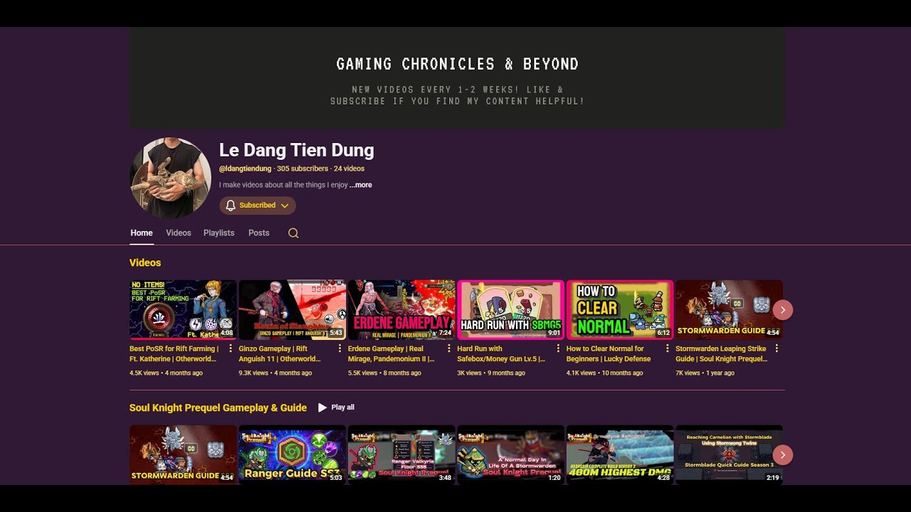
Task: Open Hard Run with SBMG5 thumbnail
Action: [511, 309]
